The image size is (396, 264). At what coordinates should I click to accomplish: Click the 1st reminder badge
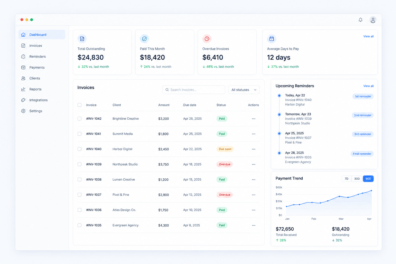(x=363, y=96)
